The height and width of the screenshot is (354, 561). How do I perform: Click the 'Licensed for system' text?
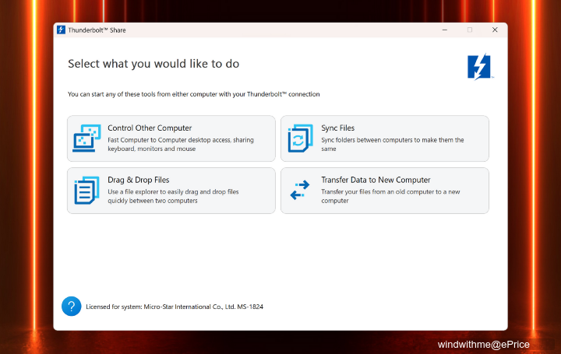pos(174,307)
